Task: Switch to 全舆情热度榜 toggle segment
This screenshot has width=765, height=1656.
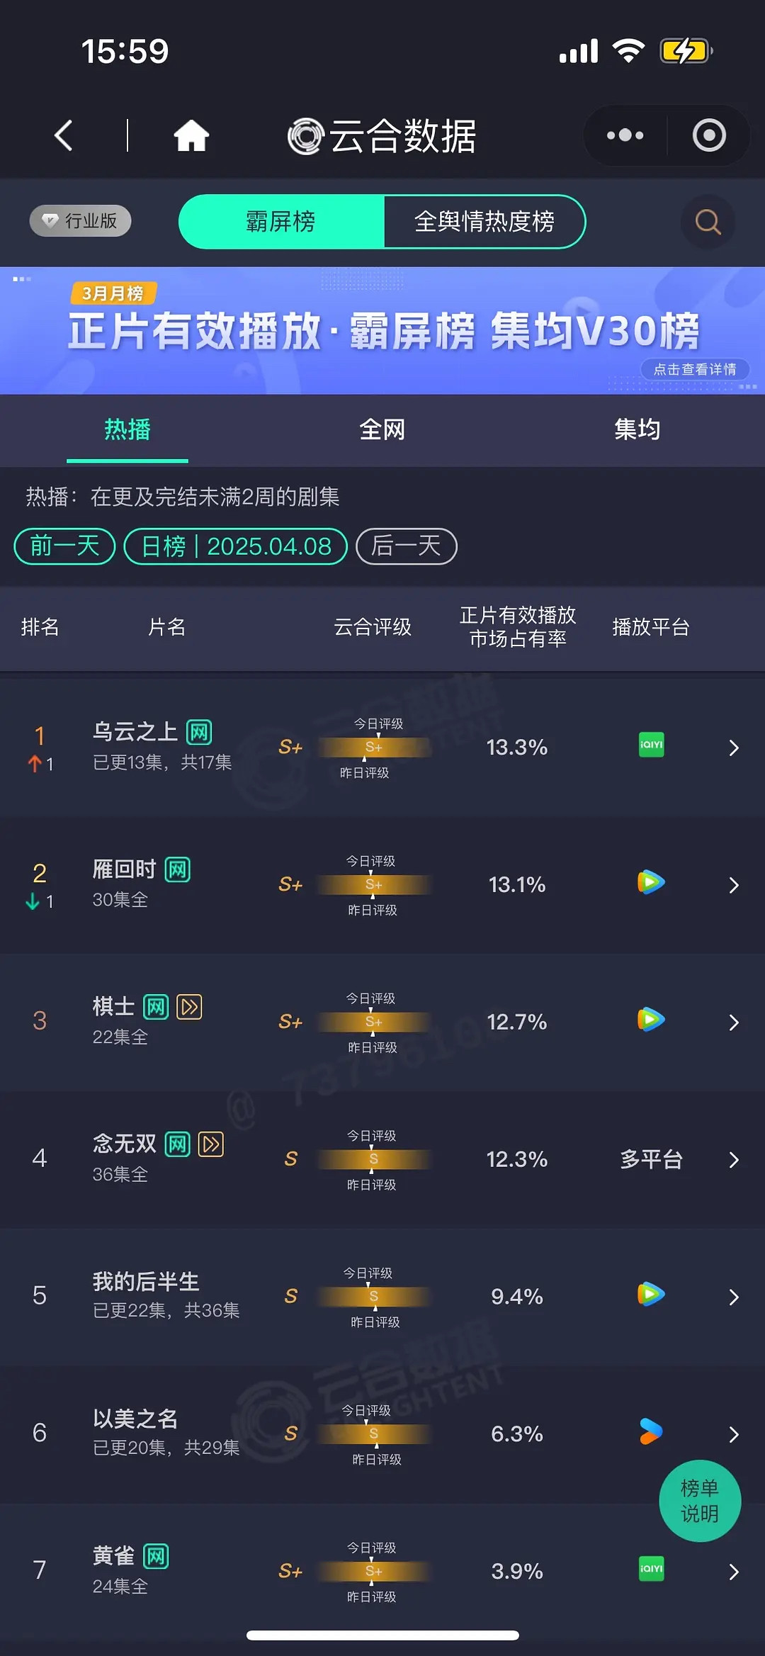Action: pos(484,222)
